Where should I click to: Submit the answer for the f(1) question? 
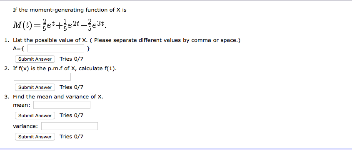[x=35, y=87]
